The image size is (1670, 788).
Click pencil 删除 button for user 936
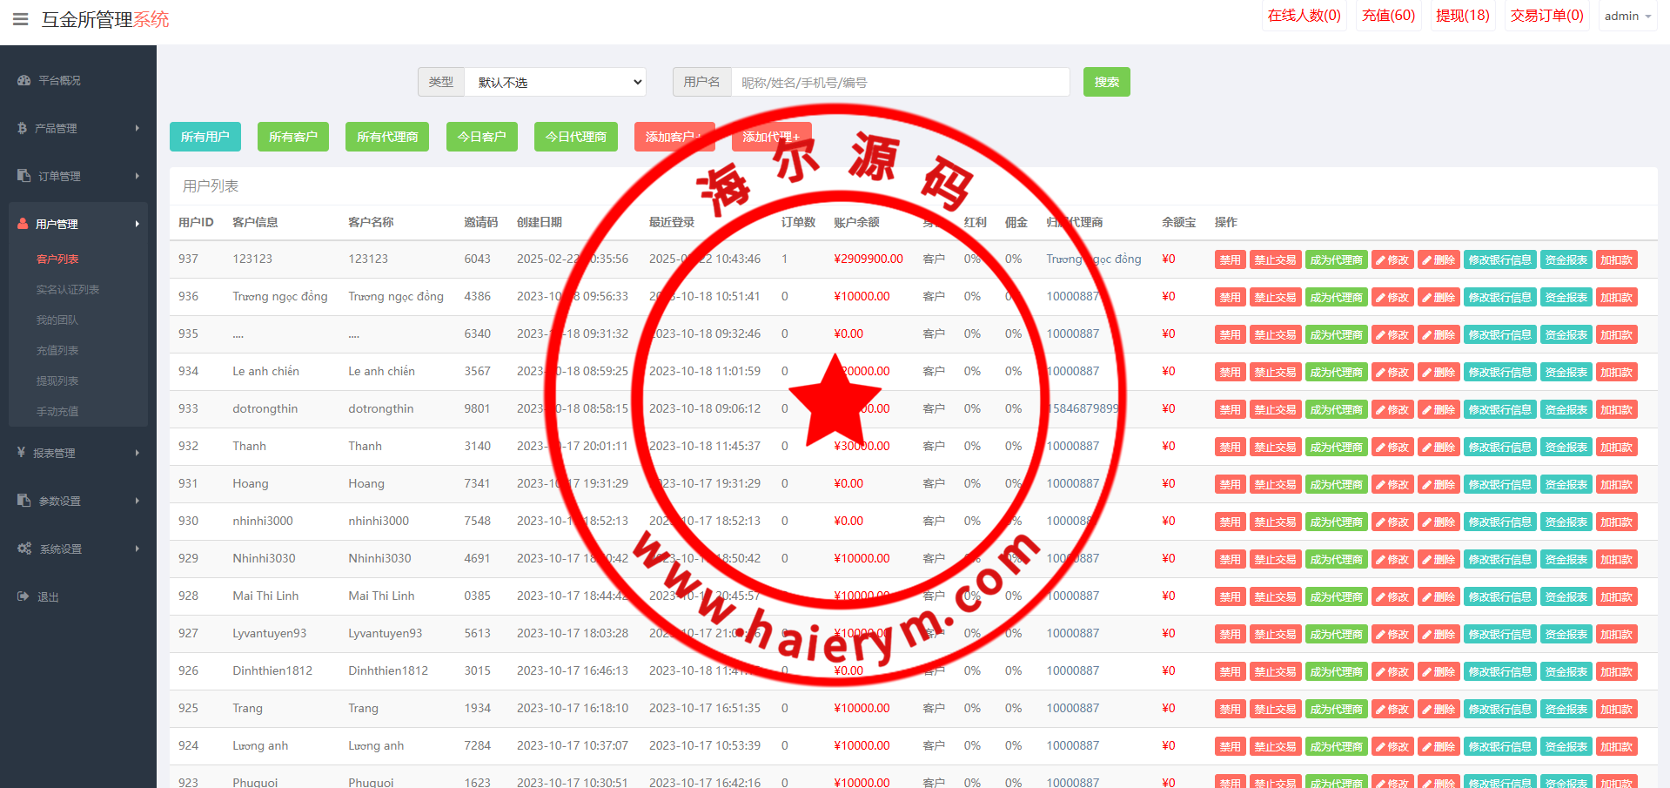1439,297
